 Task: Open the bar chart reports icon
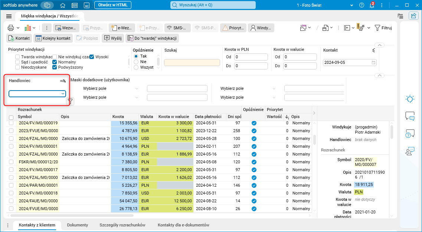28,28
